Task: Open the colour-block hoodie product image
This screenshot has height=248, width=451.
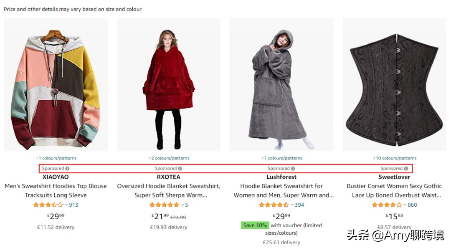Action: pyautogui.click(x=56, y=86)
